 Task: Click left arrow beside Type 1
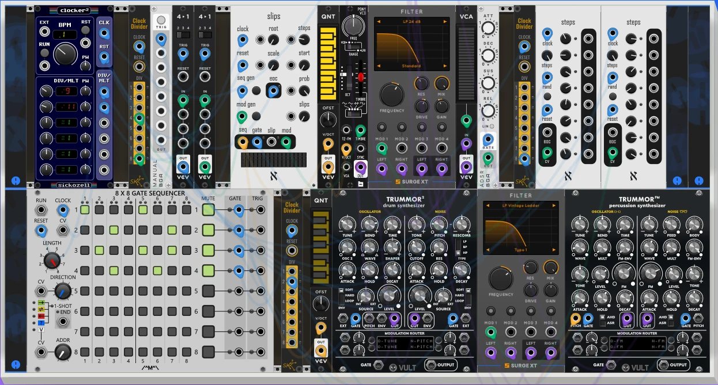(486, 250)
